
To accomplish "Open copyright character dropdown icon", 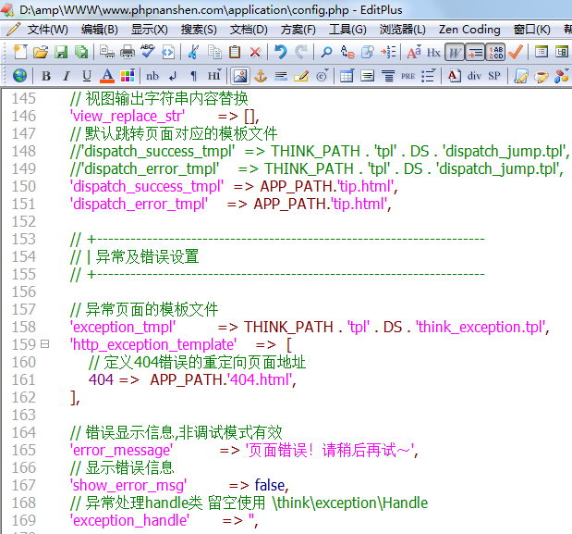I will [x=323, y=76].
